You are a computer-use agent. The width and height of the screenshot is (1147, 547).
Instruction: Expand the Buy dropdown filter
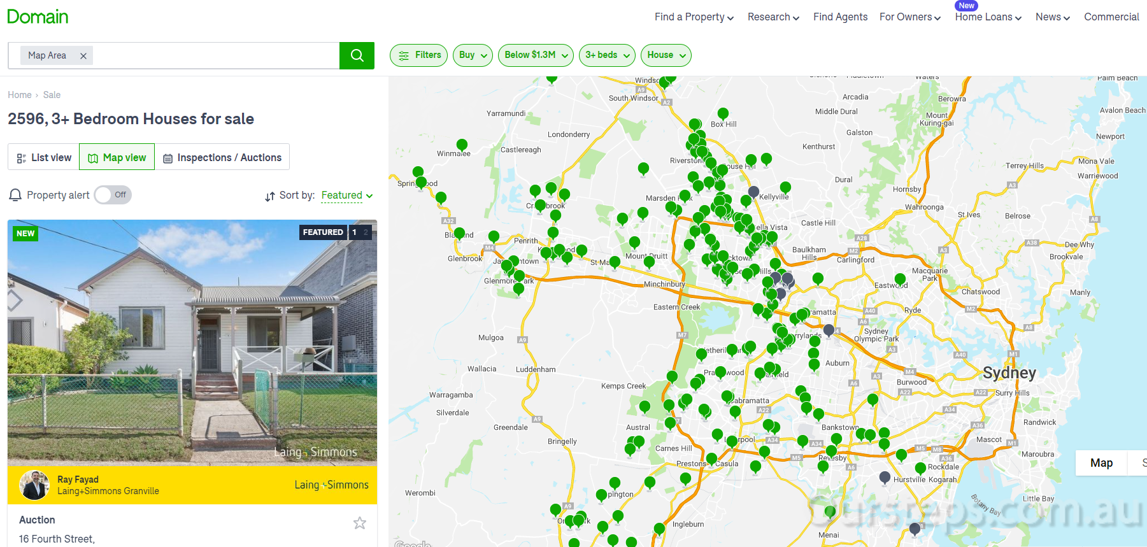(473, 55)
